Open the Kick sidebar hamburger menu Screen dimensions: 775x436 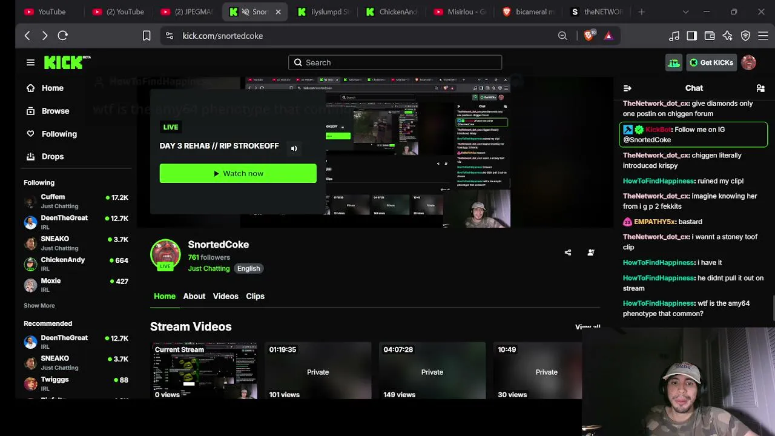pyautogui.click(x=30, y=62)
